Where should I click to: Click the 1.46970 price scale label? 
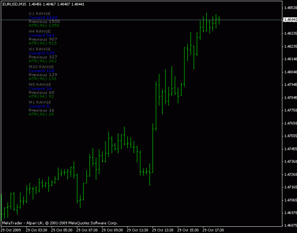click(x=290, y=213)
